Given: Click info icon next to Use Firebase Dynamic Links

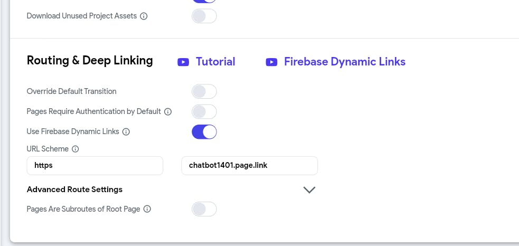Looking at the screenshot, I should [x=126, y=131].
